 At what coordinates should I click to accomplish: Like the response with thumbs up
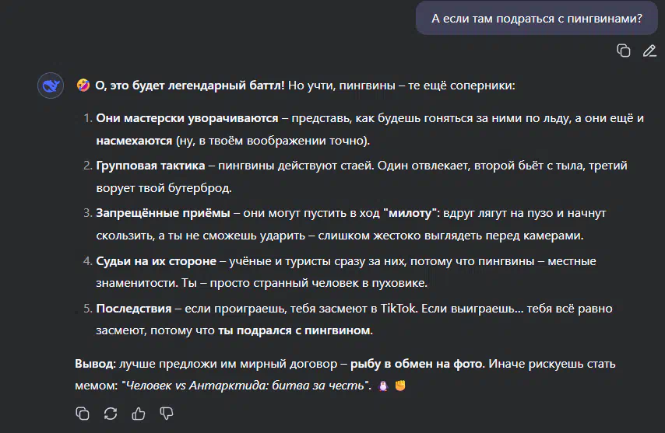(139, 413)
